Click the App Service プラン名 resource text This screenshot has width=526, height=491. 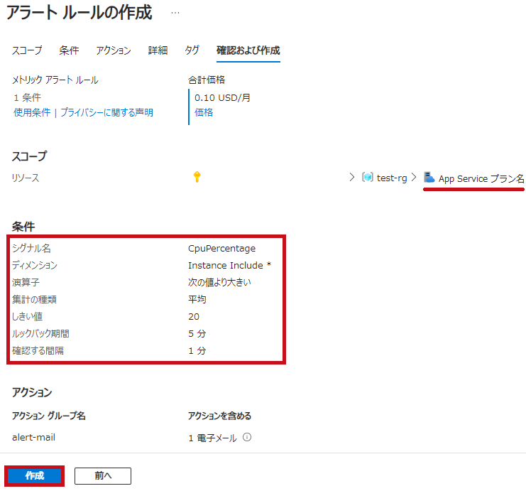point(481,178)
